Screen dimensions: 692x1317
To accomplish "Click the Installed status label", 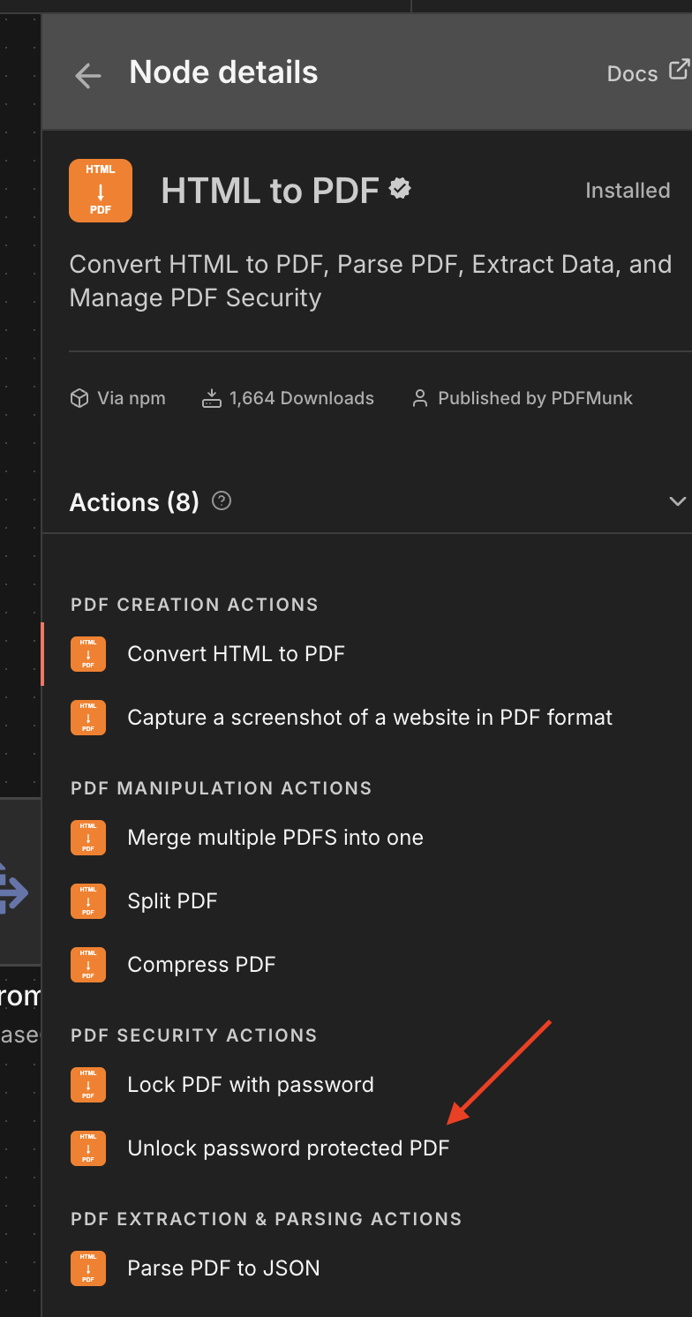I will tap(628, 191).
